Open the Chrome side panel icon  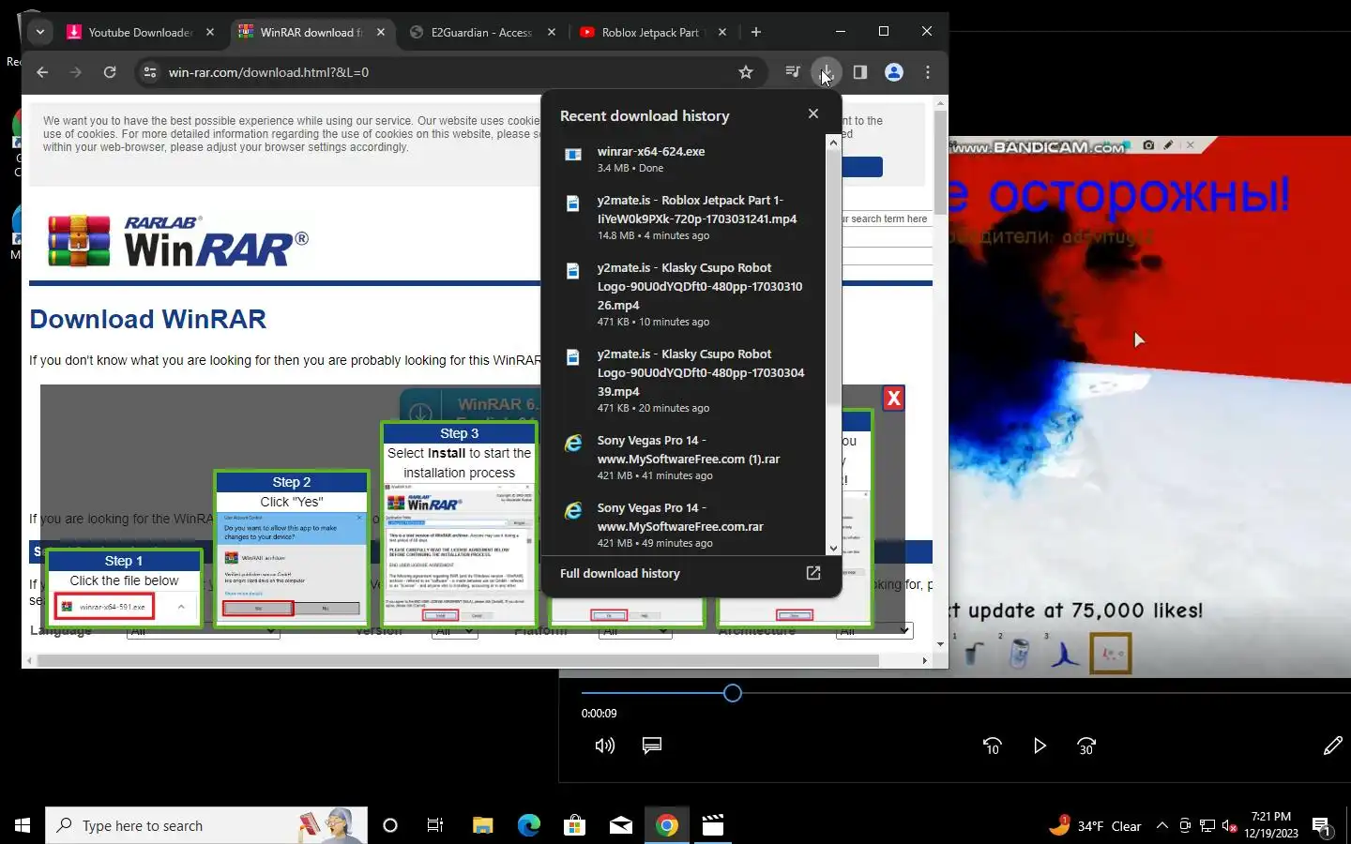click(x=860, y=72)
